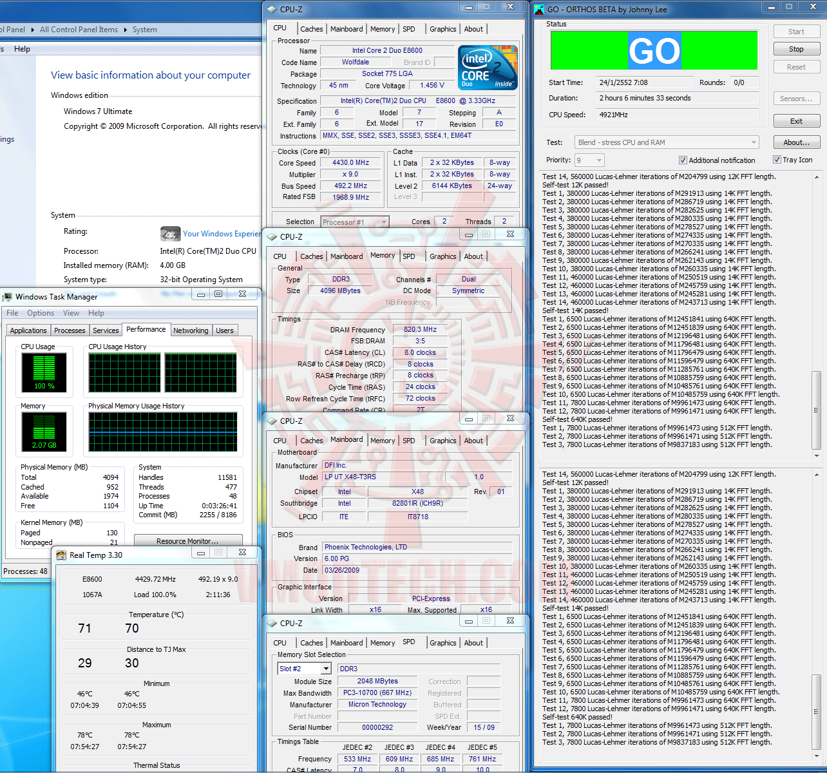Open Resource Monitor... from Task Manager

click(187, 541)
